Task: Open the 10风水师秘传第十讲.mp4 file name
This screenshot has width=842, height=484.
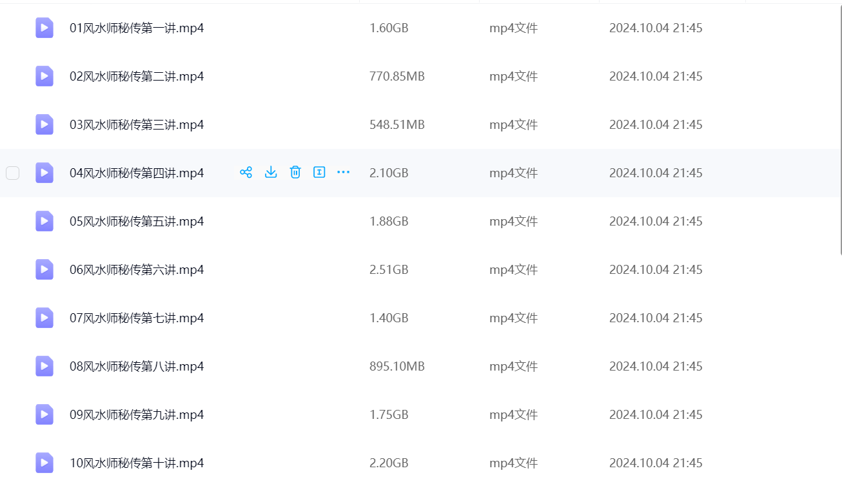Action: [x=137, y=463]
